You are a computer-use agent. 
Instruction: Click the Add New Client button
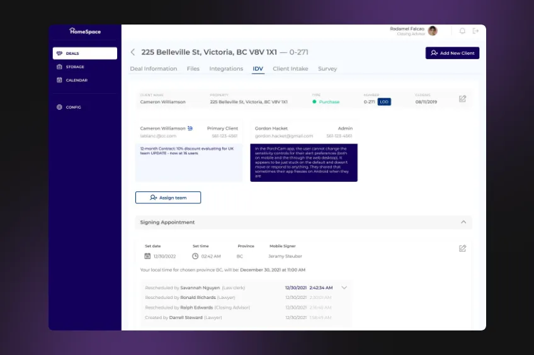tap(452, 53)
